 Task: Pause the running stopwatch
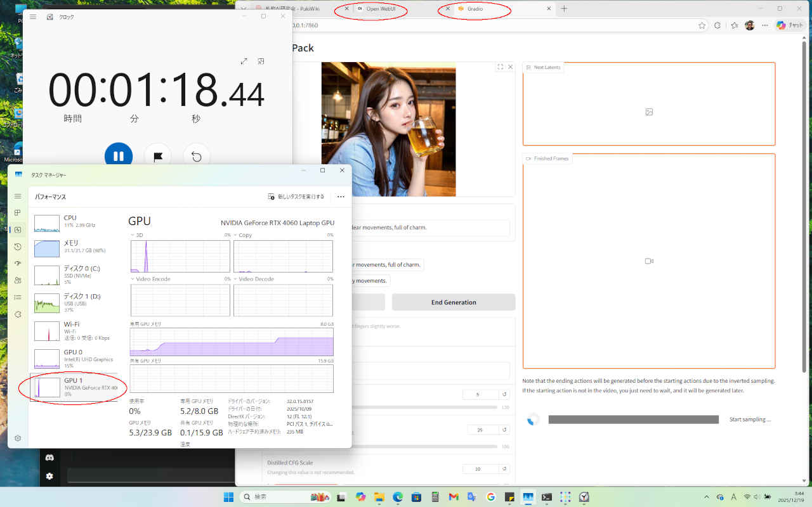coord(118,156)
